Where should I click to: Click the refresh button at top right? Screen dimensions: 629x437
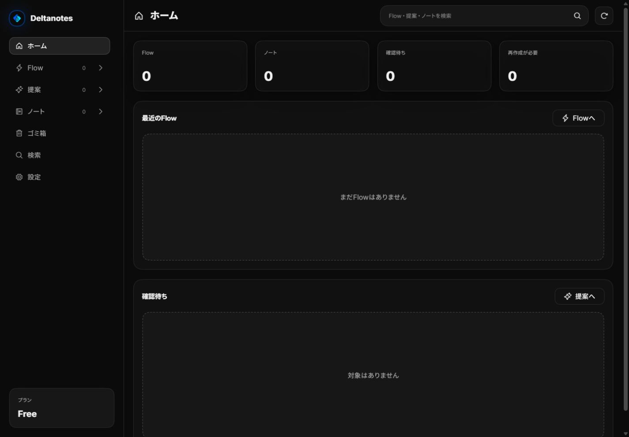coord(604,16)
